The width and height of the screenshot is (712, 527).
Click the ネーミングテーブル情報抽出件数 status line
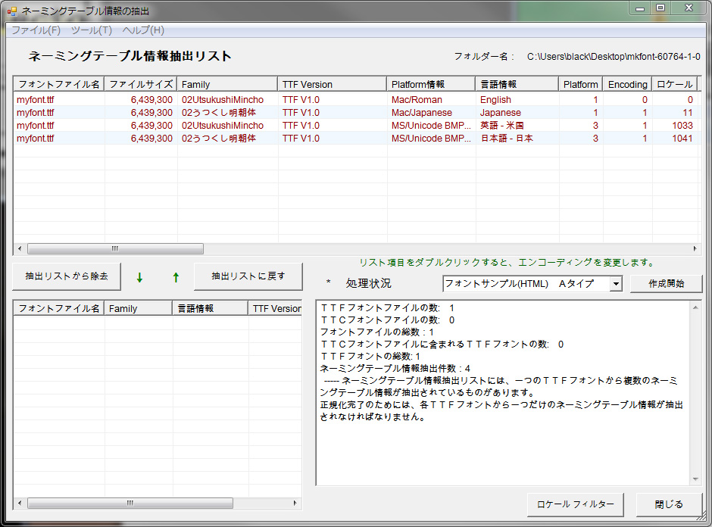point(395,369)
